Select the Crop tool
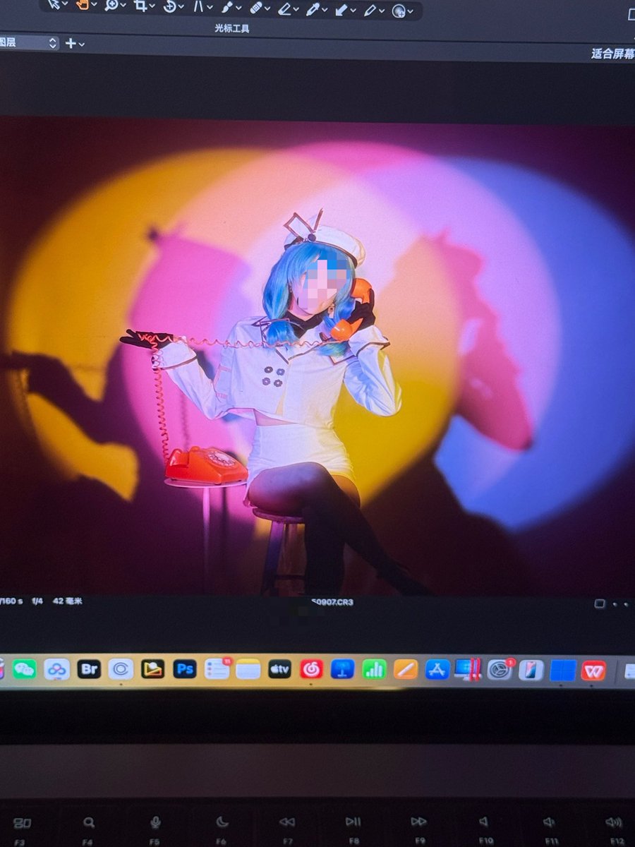 pyautogui.click(x=140, y=6)
